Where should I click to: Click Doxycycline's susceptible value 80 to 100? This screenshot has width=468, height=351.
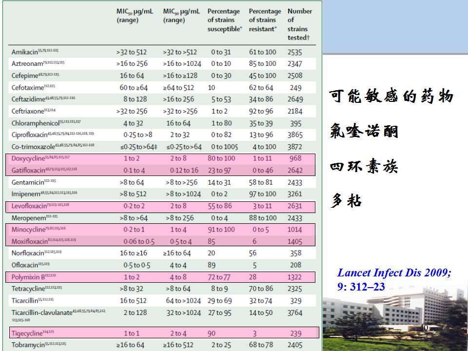(221, 158)
